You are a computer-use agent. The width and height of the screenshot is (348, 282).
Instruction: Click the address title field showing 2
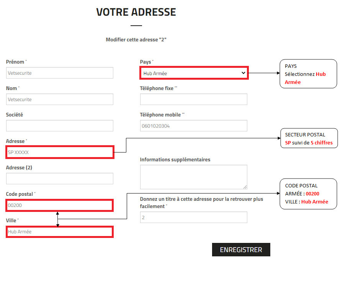point(193,217)
